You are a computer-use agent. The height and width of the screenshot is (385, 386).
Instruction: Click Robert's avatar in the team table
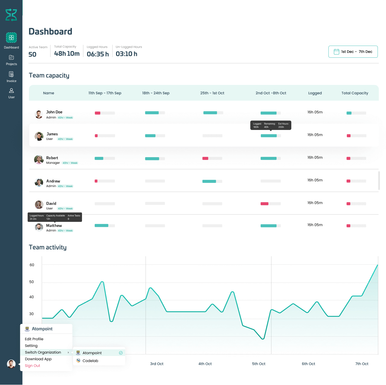coord(39,160)
